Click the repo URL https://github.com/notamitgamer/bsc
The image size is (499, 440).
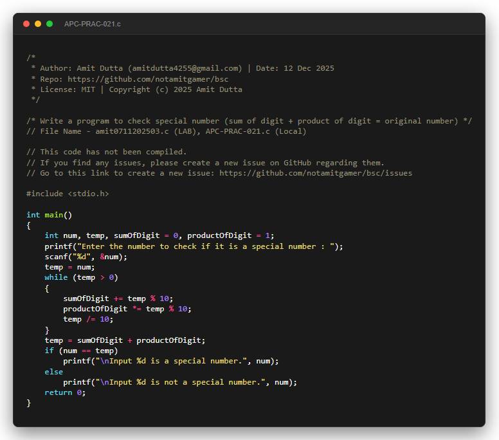coord(148,79)
